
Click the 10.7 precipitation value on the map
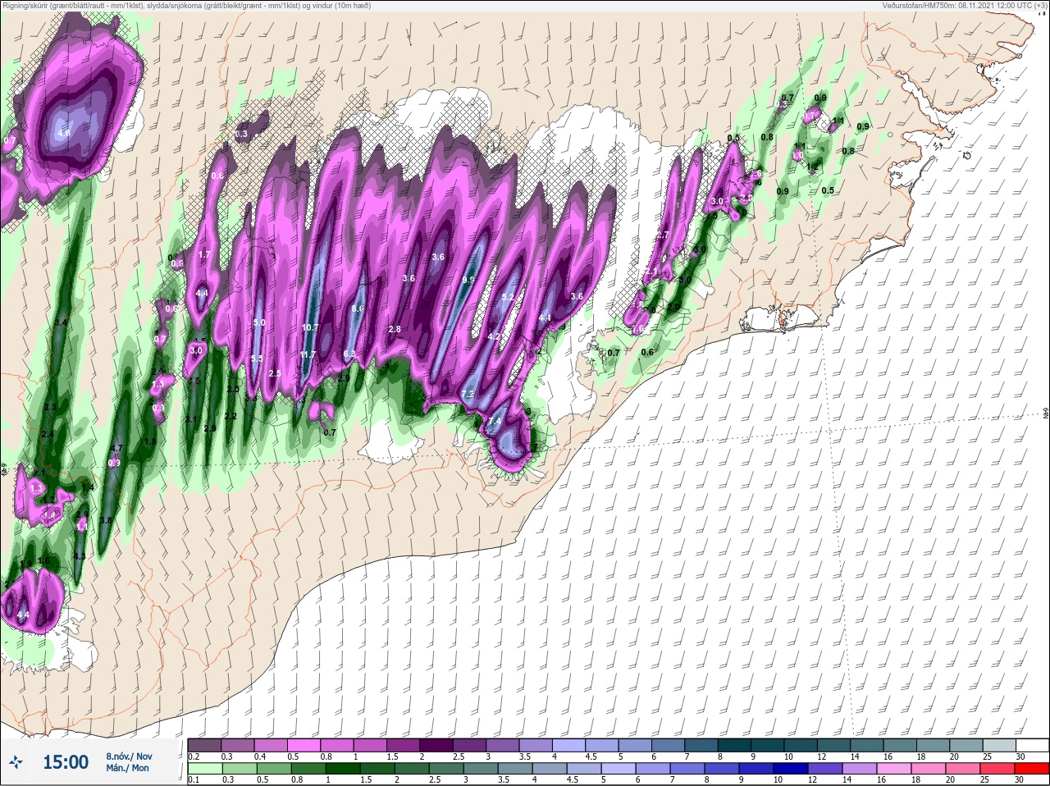point(310,327)
